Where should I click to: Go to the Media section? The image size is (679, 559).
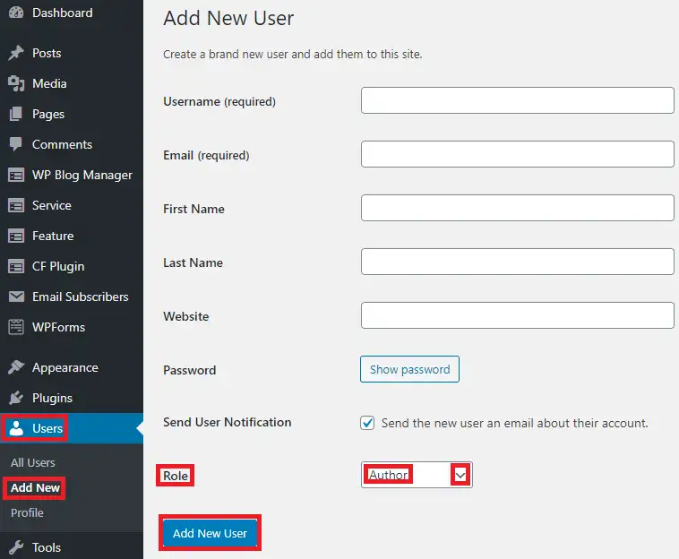click(49, 83)
